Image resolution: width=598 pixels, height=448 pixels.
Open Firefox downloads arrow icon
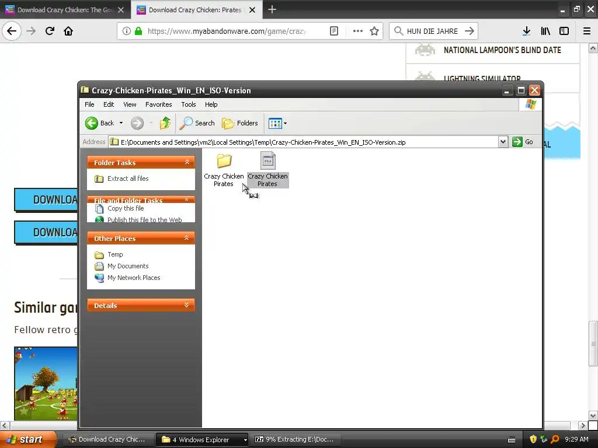(527, 31)
